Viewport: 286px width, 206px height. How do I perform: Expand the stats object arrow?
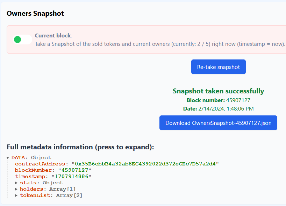[16, 183]
